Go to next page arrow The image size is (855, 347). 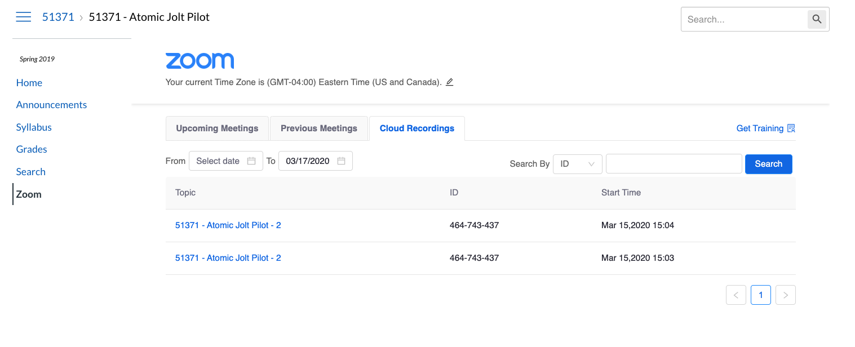point(786,295)
